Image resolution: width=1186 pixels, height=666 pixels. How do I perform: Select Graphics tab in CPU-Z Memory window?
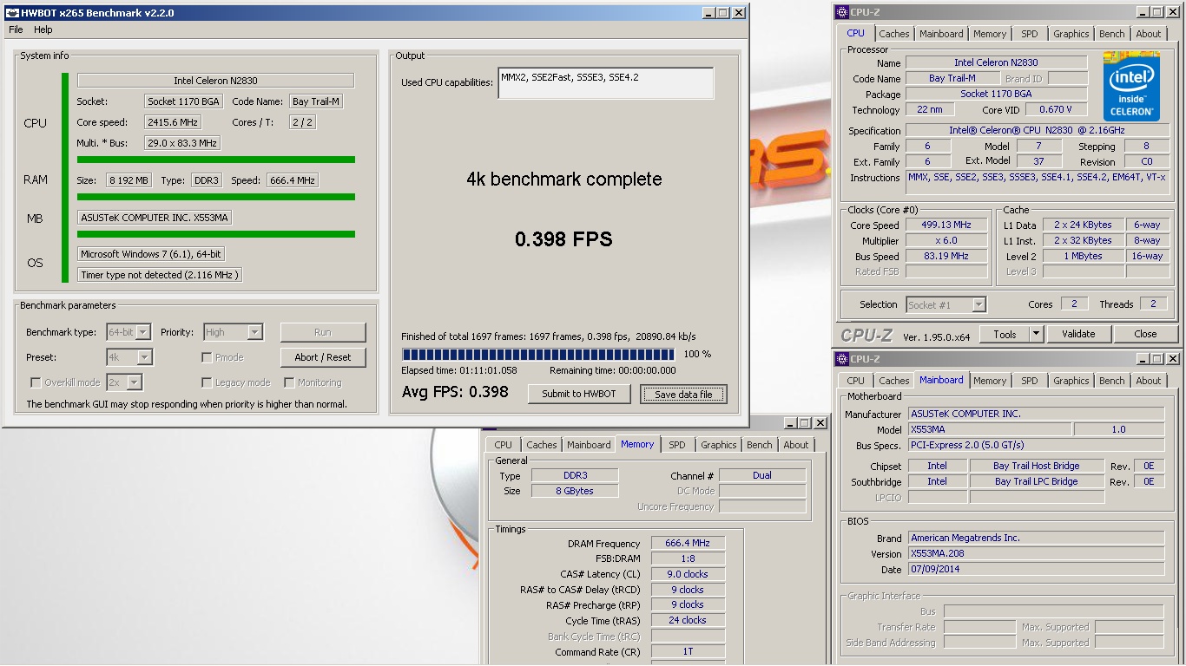coord(718,445)
